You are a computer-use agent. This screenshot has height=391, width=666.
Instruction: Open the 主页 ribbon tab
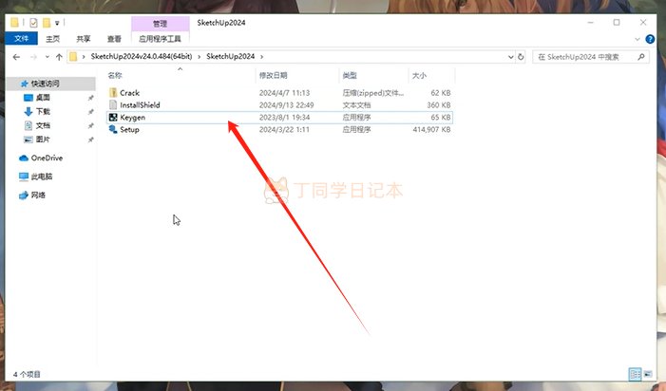52,39
